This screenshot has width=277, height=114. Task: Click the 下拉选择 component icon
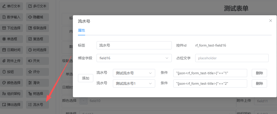tap(4, 28)
